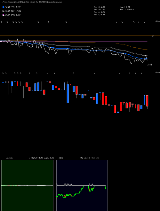Click the ADX '(14 day)' parameter values
Screen dimensions: 160x211
click(x=89, y=158)
